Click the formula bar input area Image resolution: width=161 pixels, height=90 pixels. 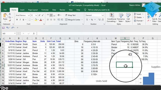point(99,33)
